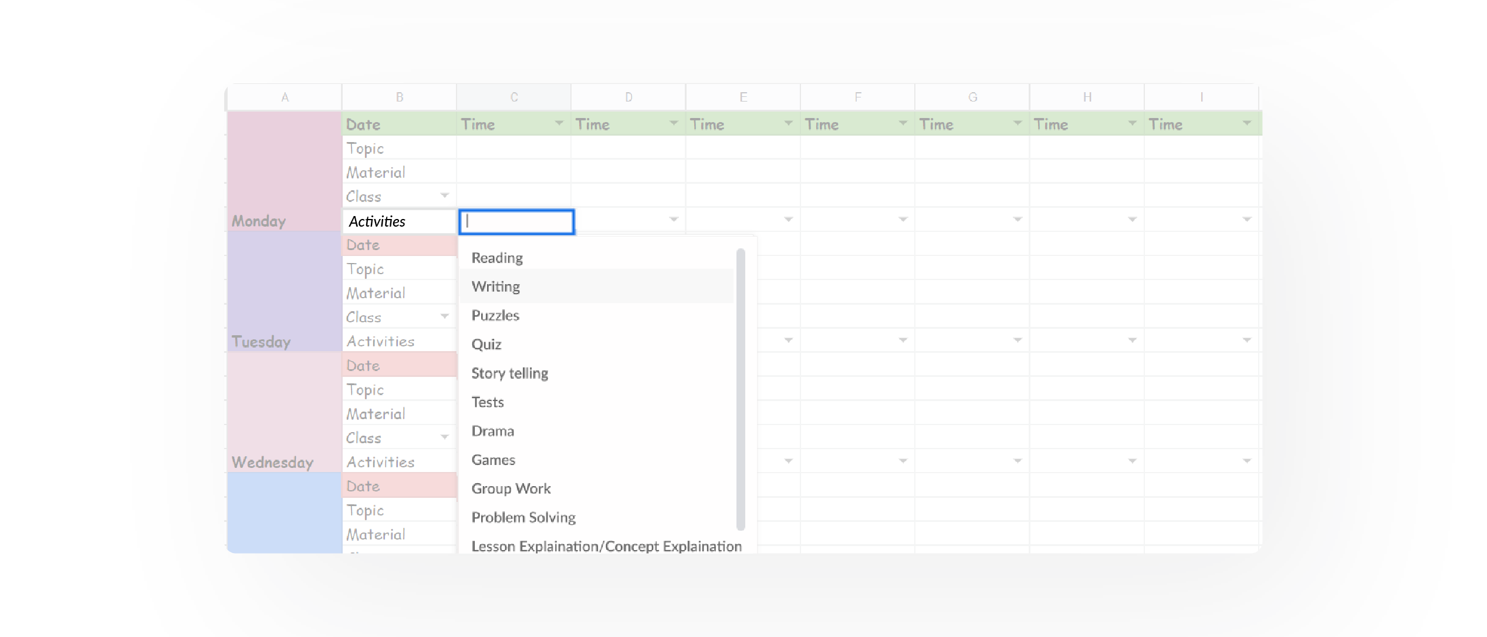Select Monday's Activities label cell
The width and height of the screenshot is (1487, 637).
pyautogui.click(x=399, y=221)
